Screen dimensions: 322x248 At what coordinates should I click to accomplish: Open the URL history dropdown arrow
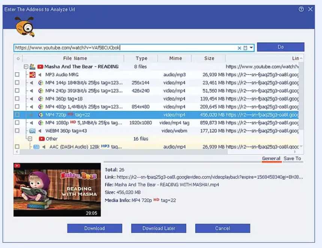(251, 48)
